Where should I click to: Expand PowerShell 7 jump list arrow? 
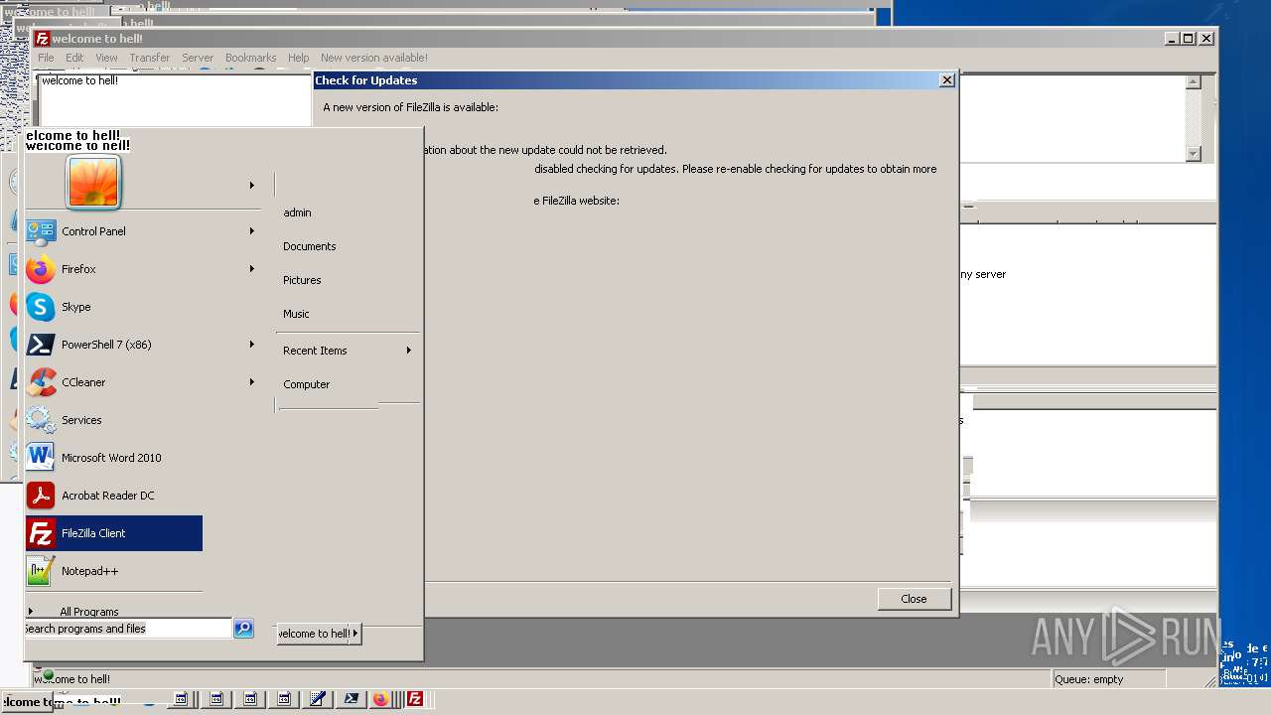(252, 345)
